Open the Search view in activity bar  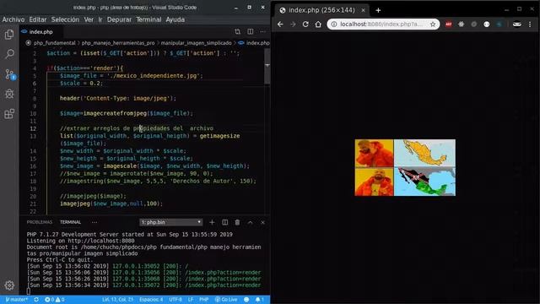9,54
